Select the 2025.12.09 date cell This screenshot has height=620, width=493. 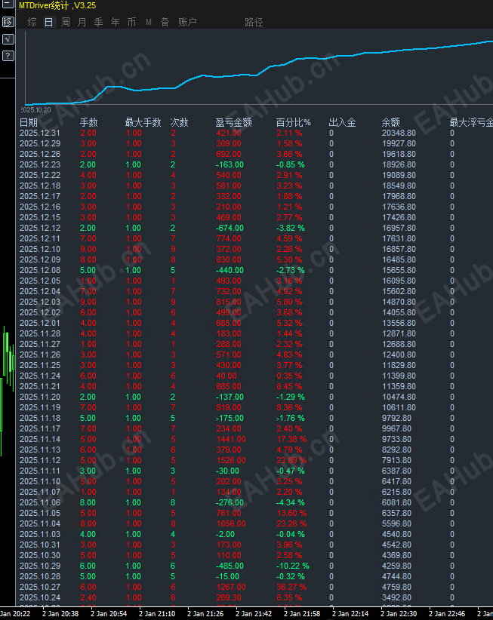tap(39, 259)
